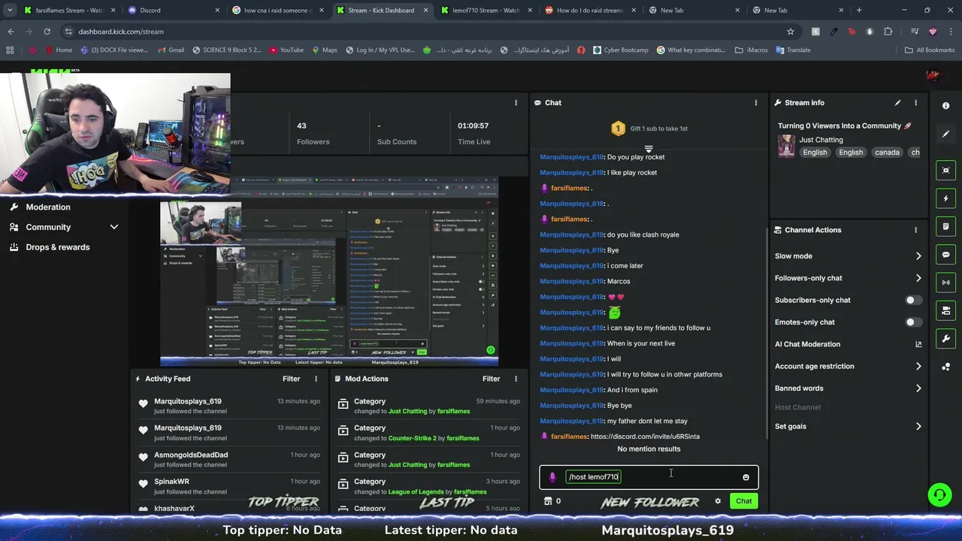Image resolution: width=962 pixels, height=541 pixels.
Task: Bookmark this page with star icon
Action: 791,32
